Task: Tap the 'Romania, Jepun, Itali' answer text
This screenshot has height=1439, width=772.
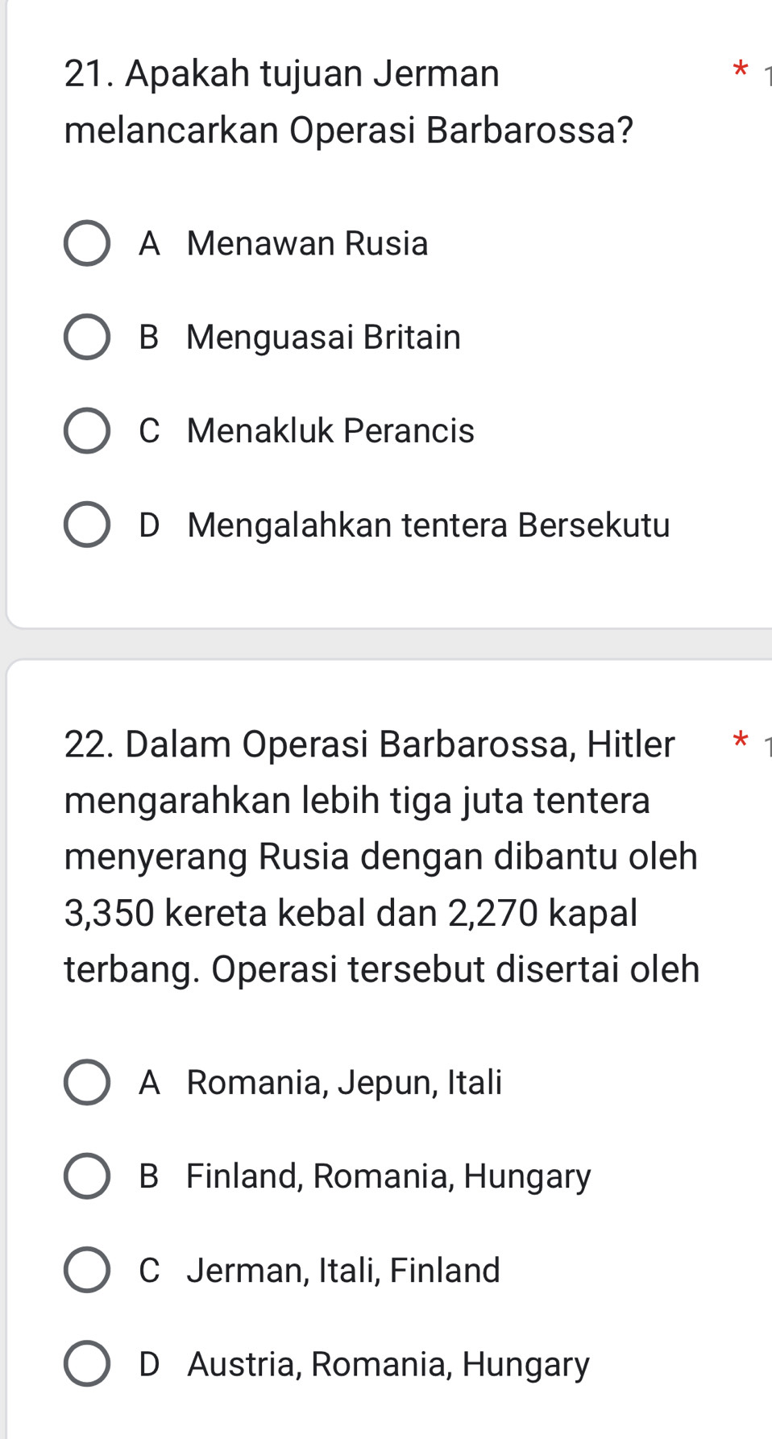Action: [344, 1082]
